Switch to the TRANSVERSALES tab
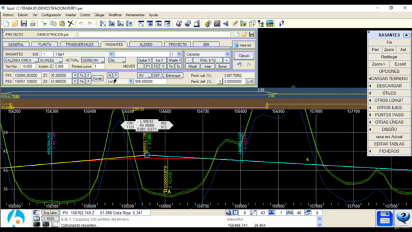Screen dimensions: 412x232 (x=79, y=44)
